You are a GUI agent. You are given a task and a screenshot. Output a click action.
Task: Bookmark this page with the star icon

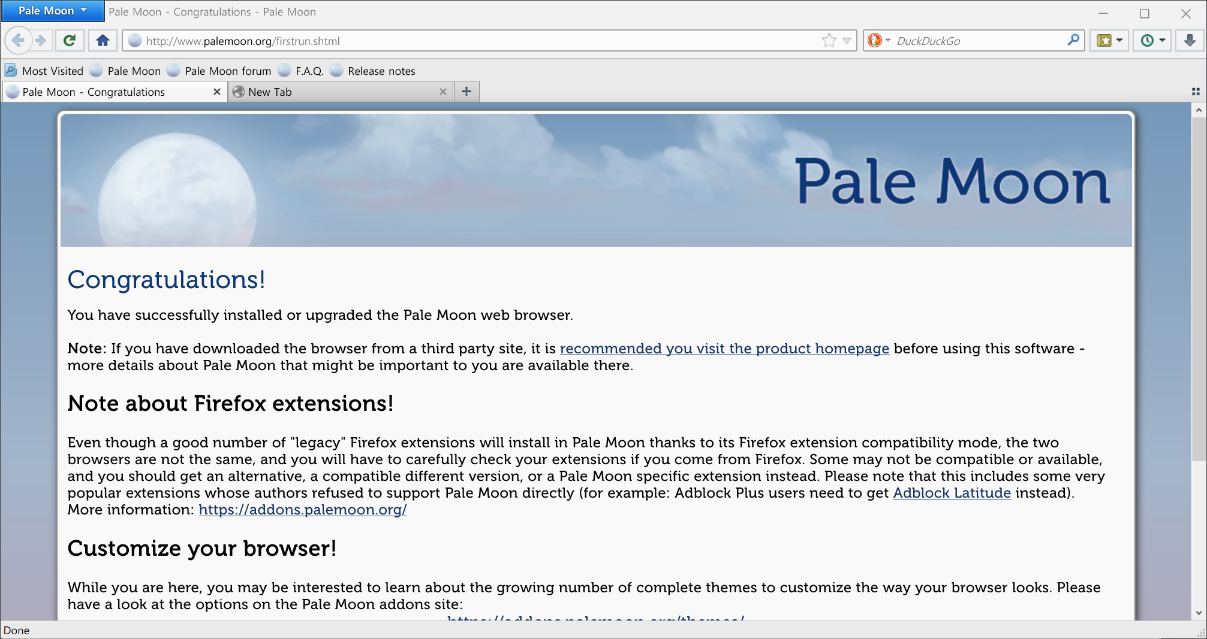click(x=829, y=41)
